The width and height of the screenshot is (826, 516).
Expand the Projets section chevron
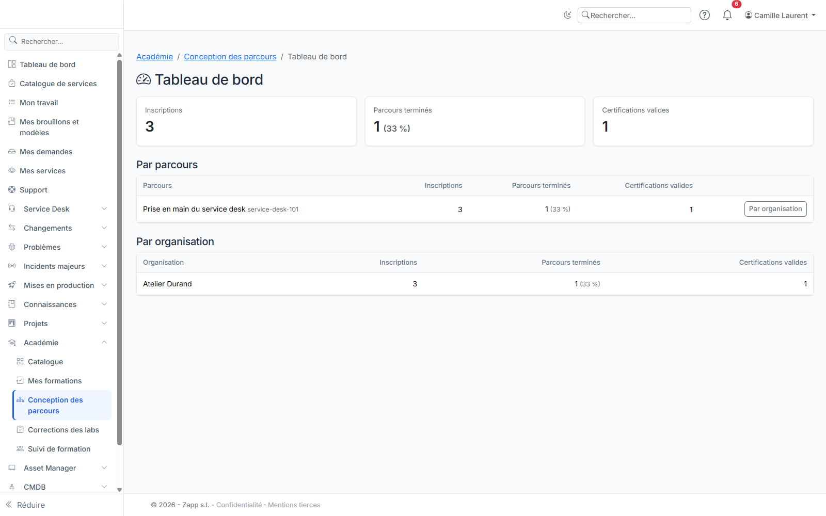click(x=104, y=323)
